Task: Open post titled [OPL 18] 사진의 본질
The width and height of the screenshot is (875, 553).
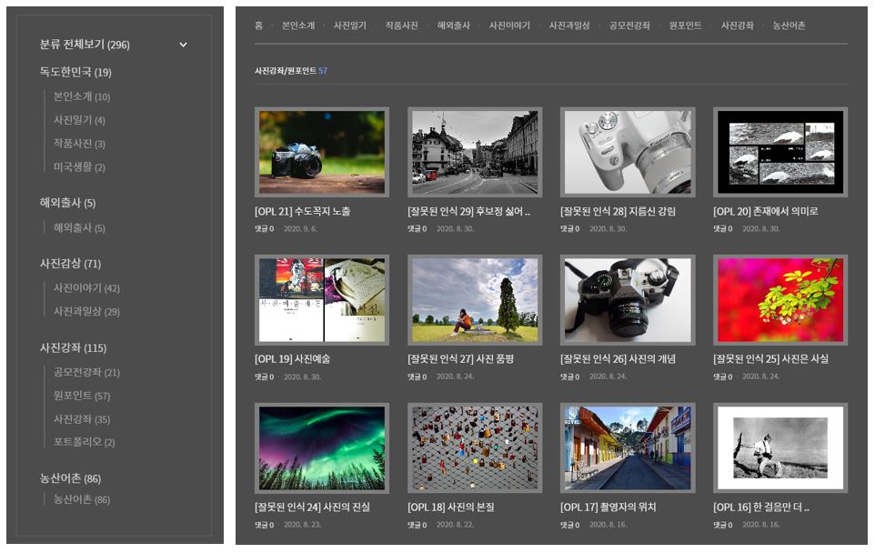Action: [x=452, y=507]
